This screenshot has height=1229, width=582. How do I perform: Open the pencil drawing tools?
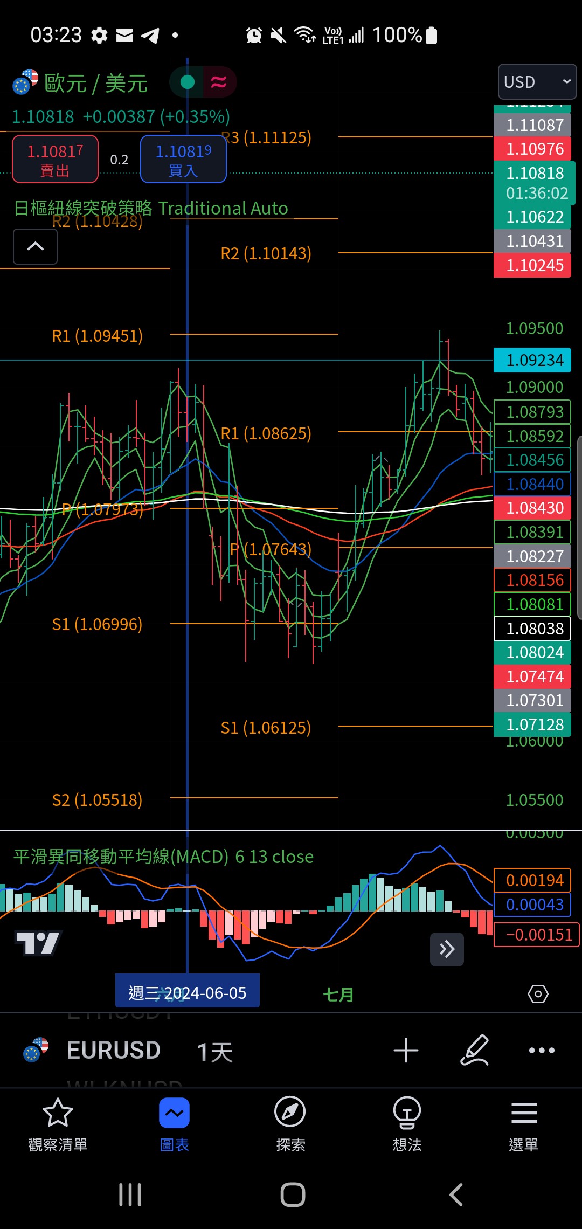pyautogui.click(x=475, y=1050)
